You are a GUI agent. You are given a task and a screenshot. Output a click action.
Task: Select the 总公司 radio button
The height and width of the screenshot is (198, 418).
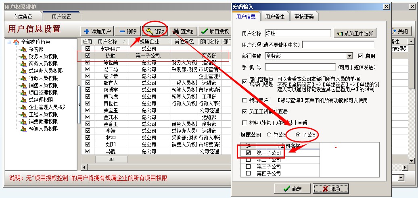[269, 135]
